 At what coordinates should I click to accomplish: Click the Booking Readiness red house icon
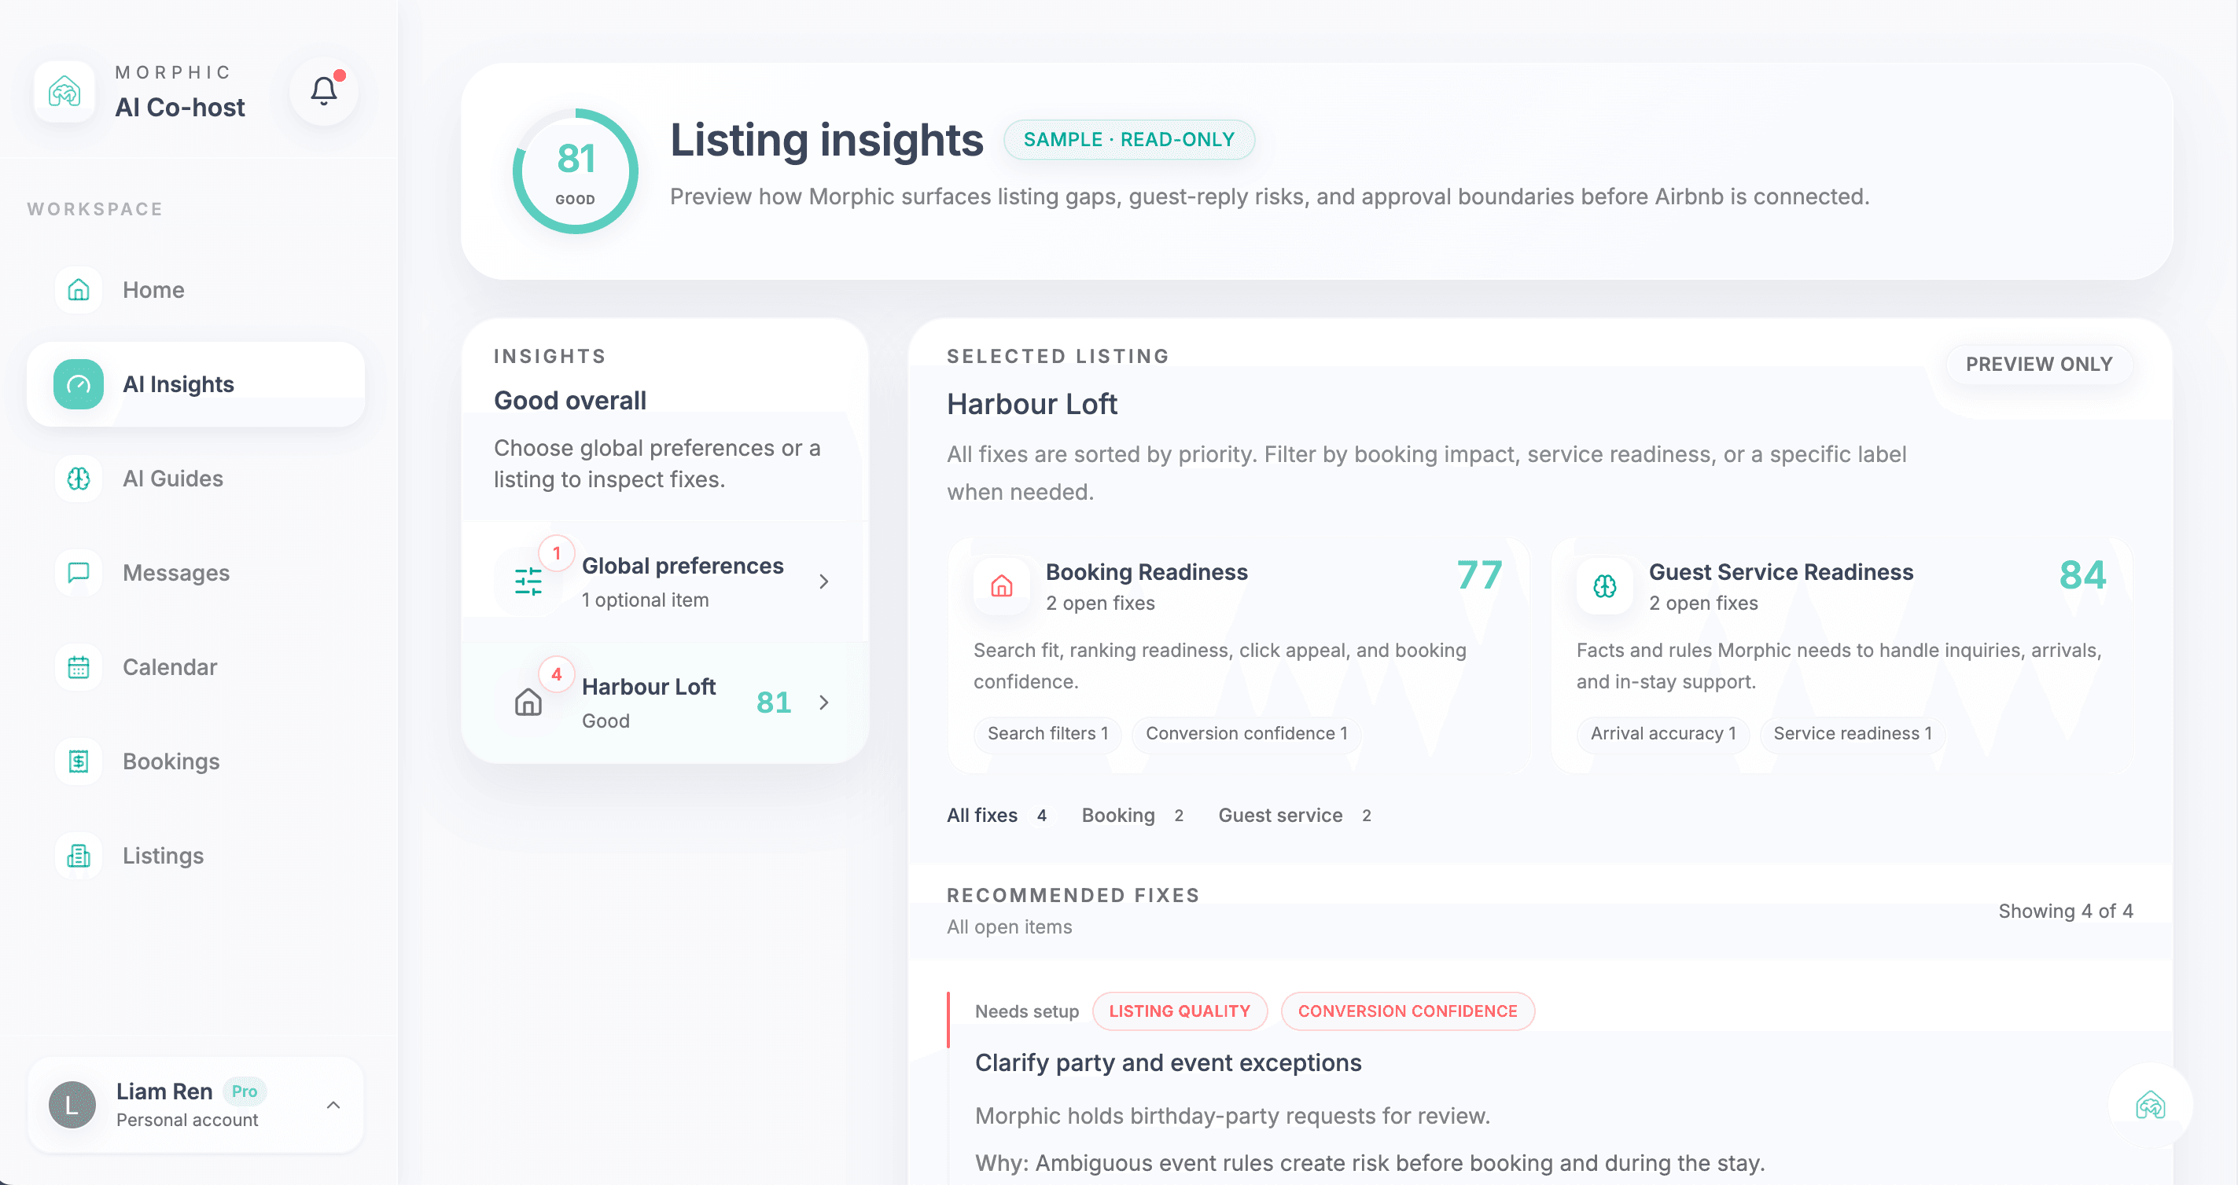point(1002,587)
